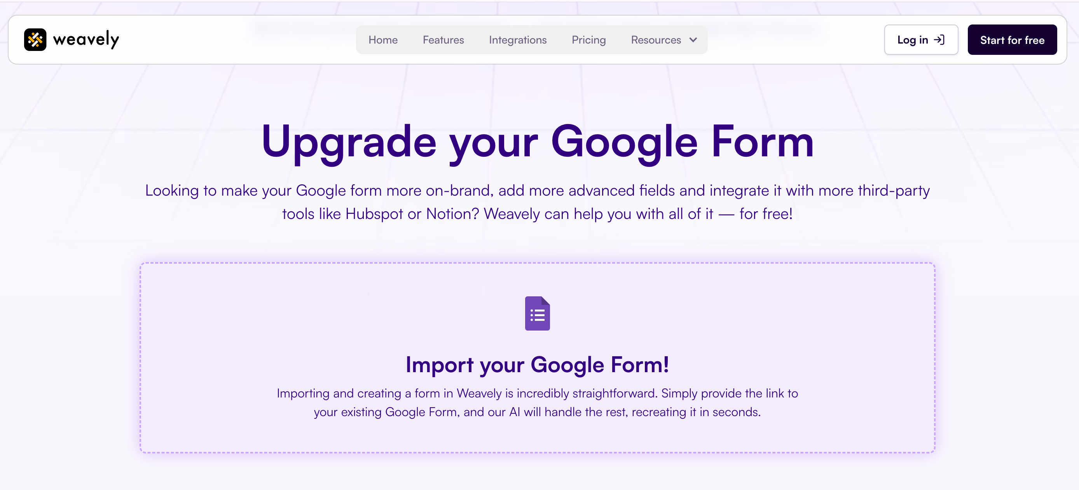Click the Weavely logo icon
1079x490 pixels.
[x=35, y=40]
